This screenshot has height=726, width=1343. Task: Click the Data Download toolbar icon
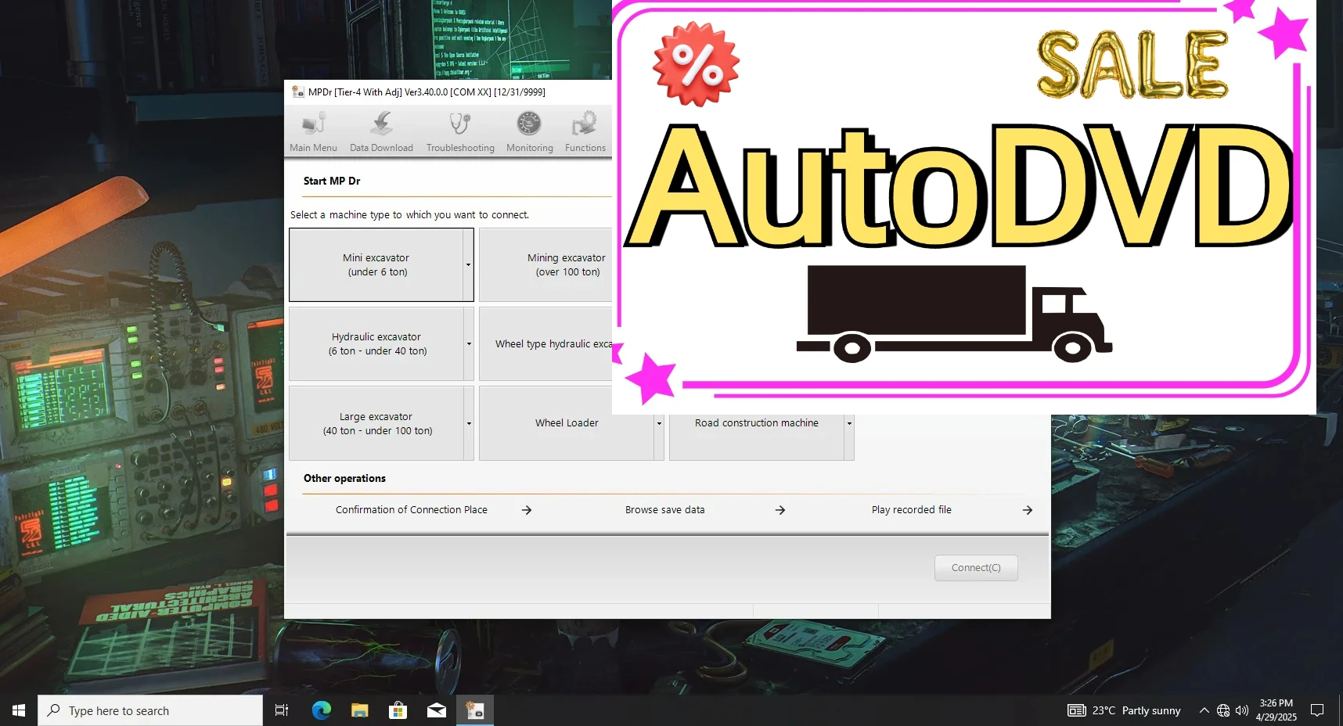[x=381, y=131]
